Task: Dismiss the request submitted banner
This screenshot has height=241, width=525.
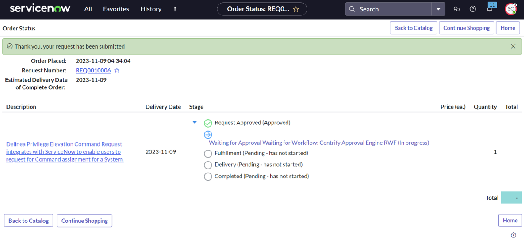Action: (513, 46)
